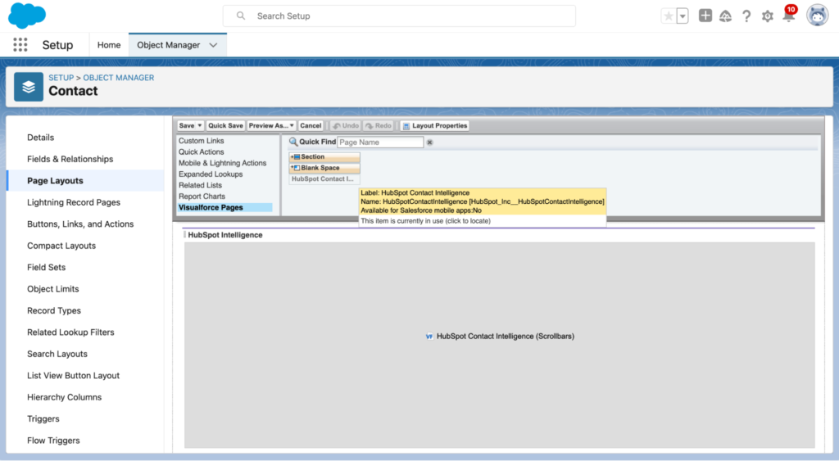Viewport: 839px width, 461px height.
Task: Open the Setup gear icon
Action: [x=767, y=16]
